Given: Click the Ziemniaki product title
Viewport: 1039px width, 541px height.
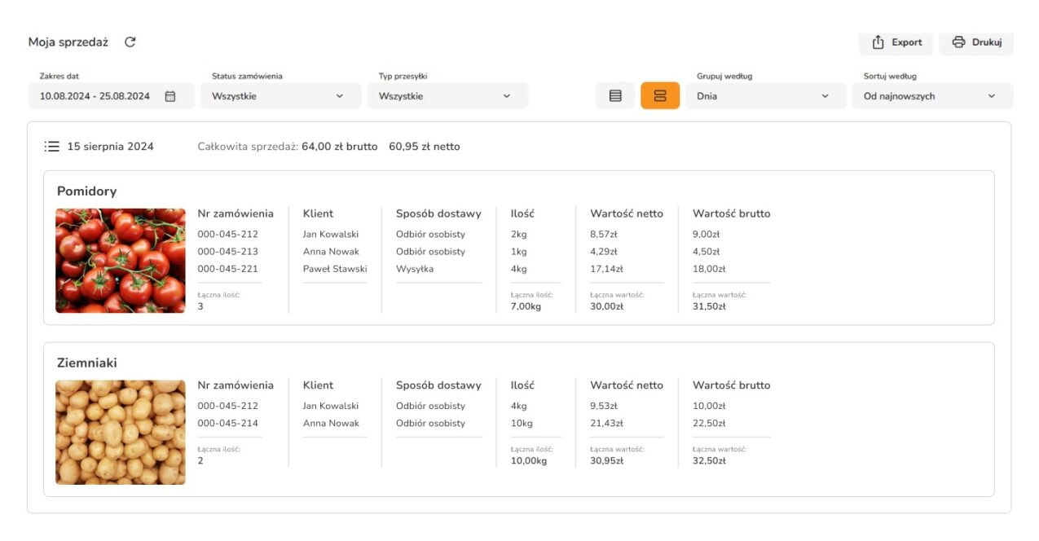Looking at the screenshot, I should coord(87,363).
